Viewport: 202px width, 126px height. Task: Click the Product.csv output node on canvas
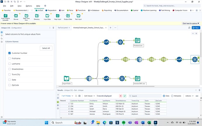point(138,41)
